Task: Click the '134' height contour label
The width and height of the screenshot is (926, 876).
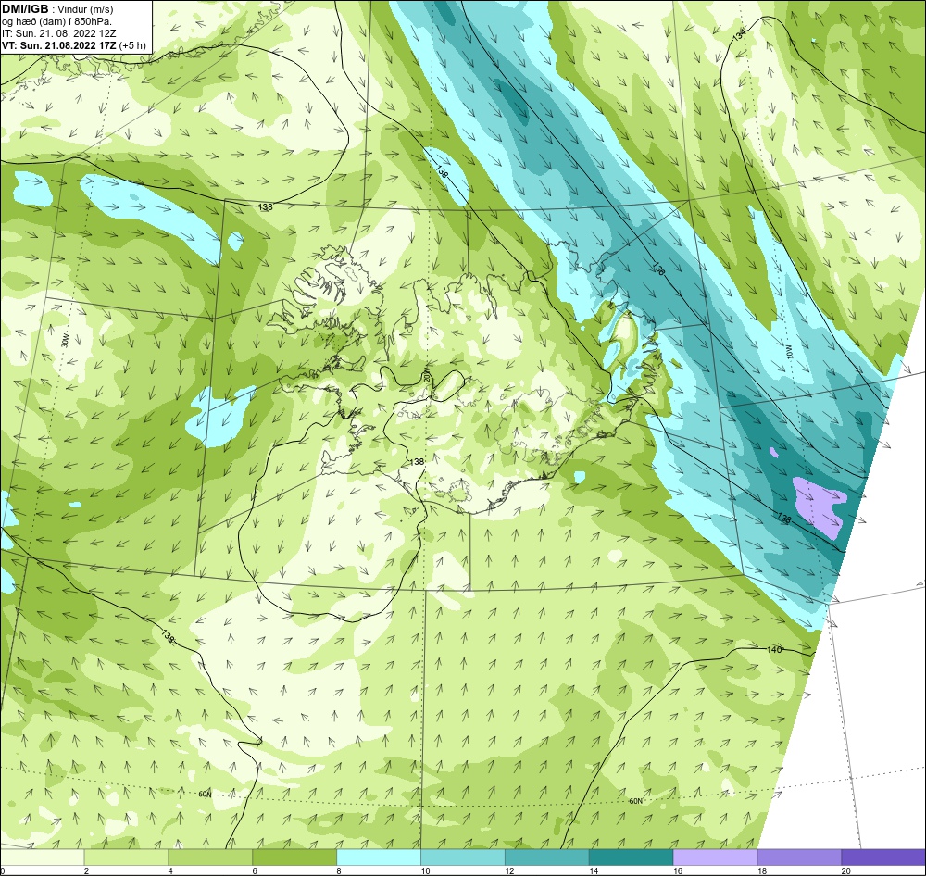Action: pyautogui.click(x=739, y=35)
